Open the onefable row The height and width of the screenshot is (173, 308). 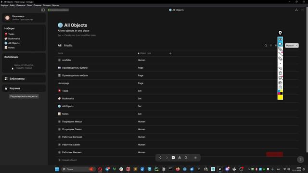click(178, 60)
